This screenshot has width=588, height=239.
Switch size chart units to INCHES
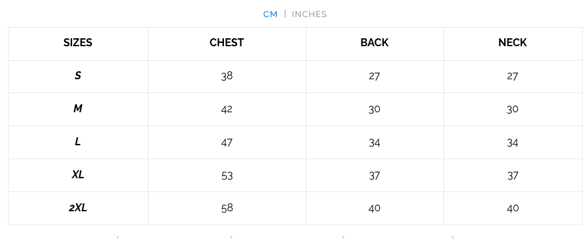click(309, 15)
